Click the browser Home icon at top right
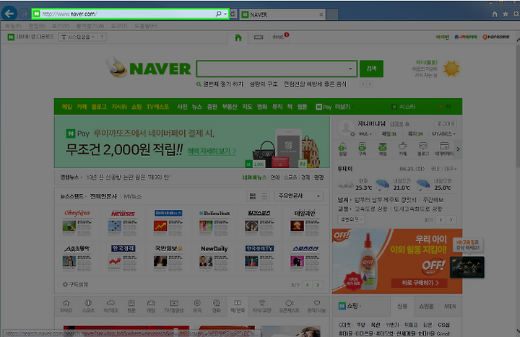This screenshot has height=337, width=520. (x=495, y=14)
